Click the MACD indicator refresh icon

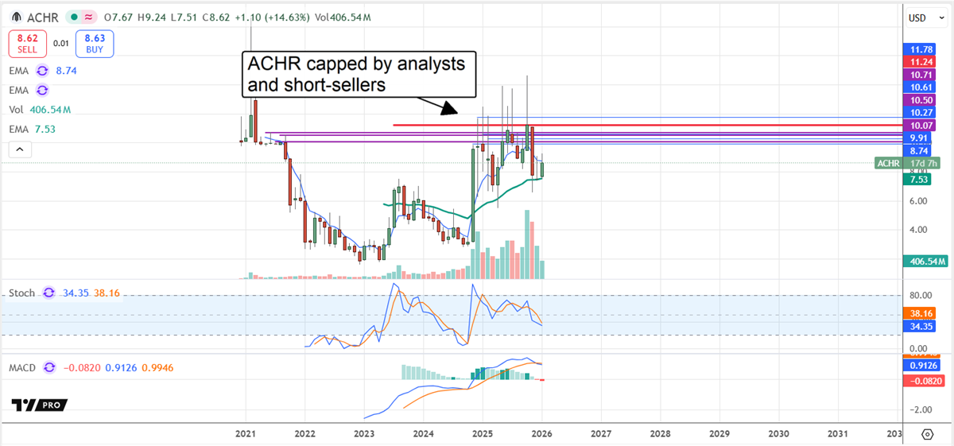tap(50, 367)
